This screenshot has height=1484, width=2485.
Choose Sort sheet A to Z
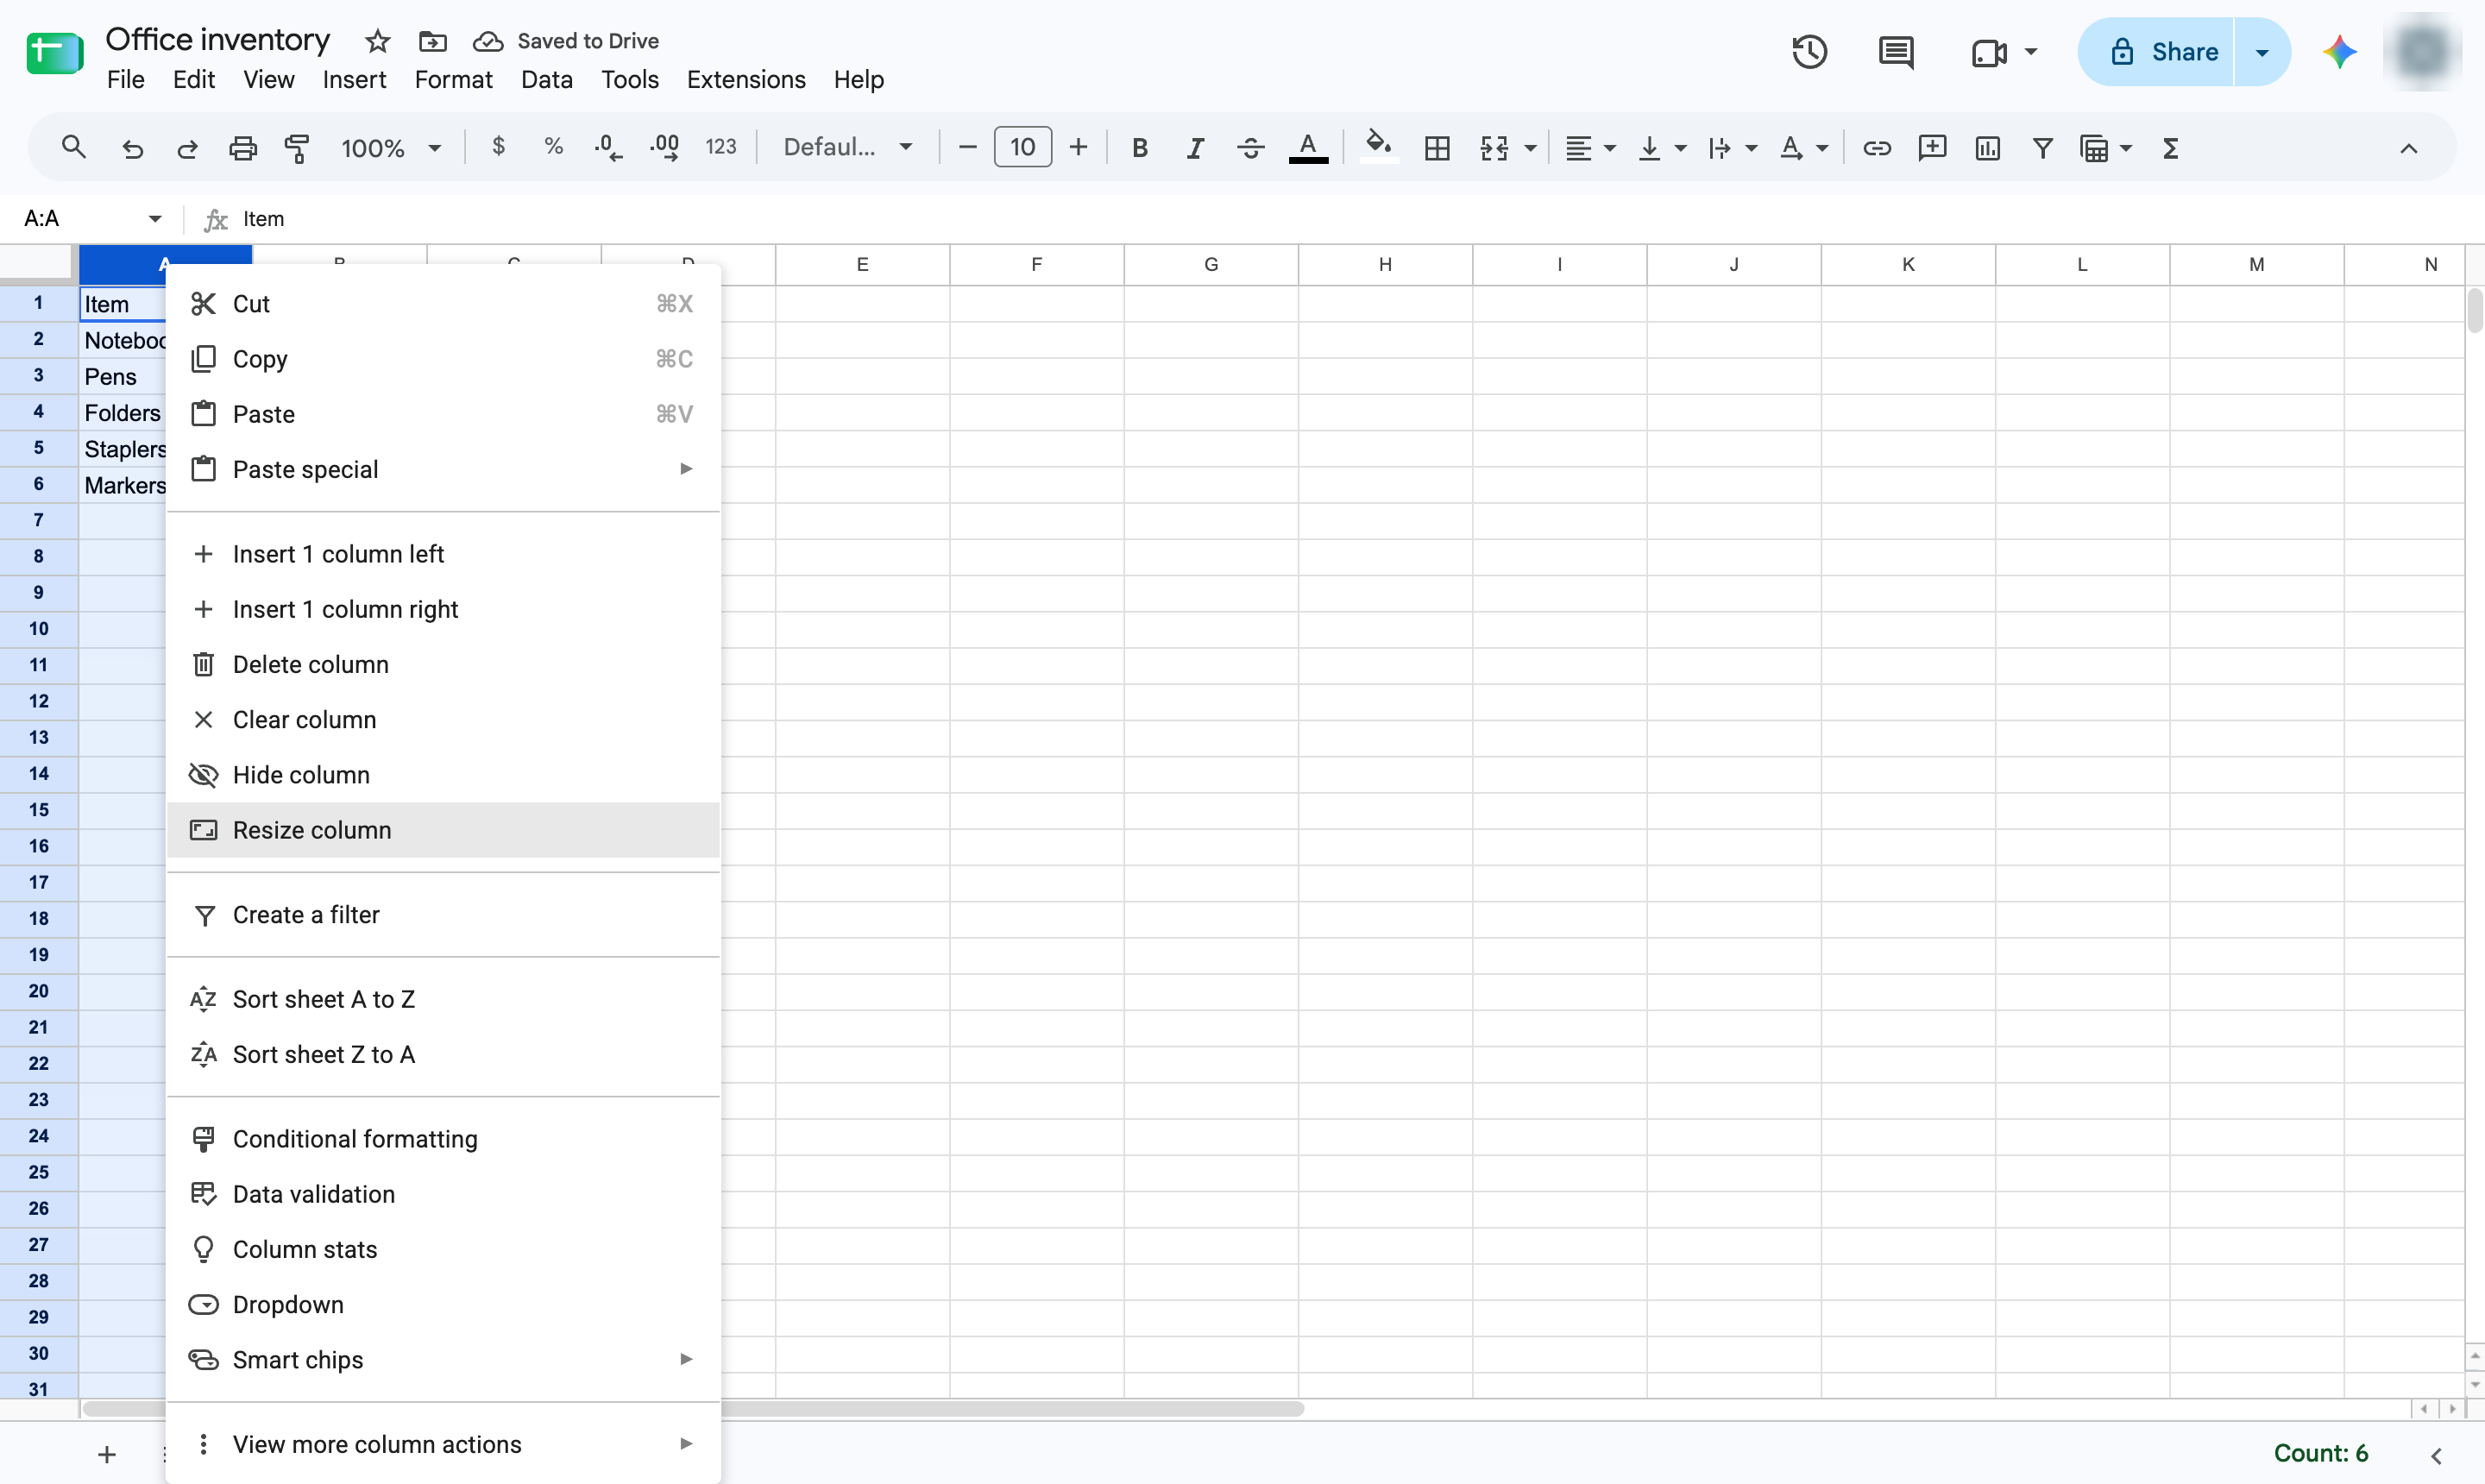[x=443, y=999]
